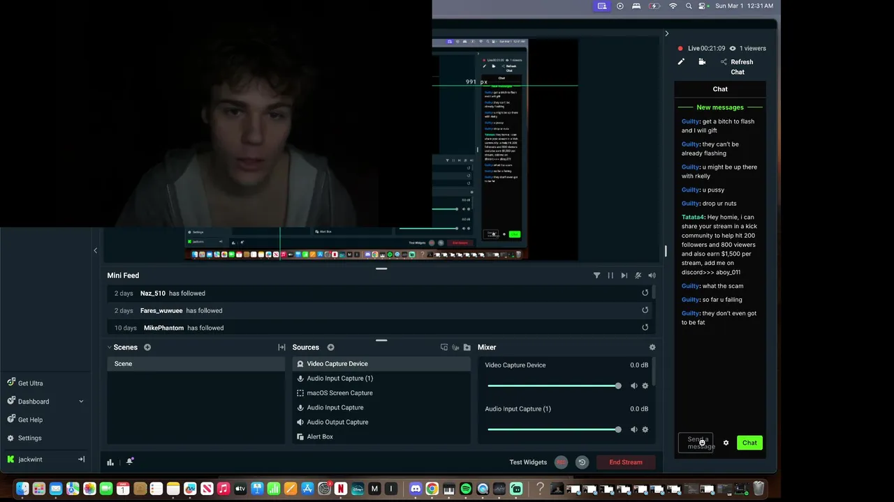Click the share icon beside Refresh Chat

coord(724,62)
